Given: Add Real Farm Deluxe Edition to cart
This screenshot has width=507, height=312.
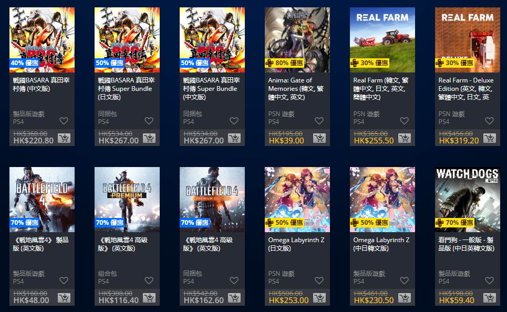Looking at the screenshot, I should (x=490, y=138).
